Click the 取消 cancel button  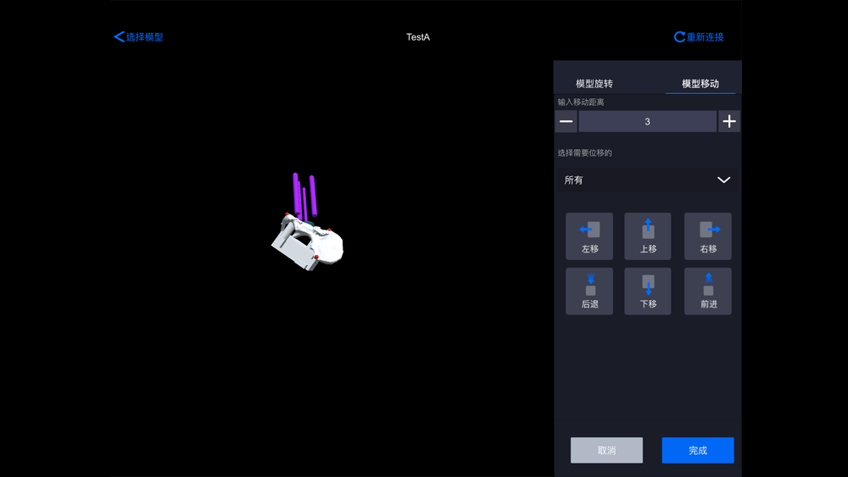(606, 450)
